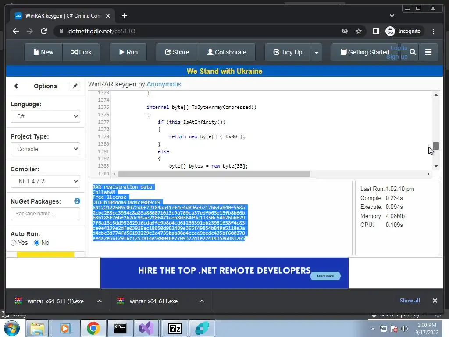Select Auto Run No
This screenshot has height=337, width=449.
[x=37, y=243]
